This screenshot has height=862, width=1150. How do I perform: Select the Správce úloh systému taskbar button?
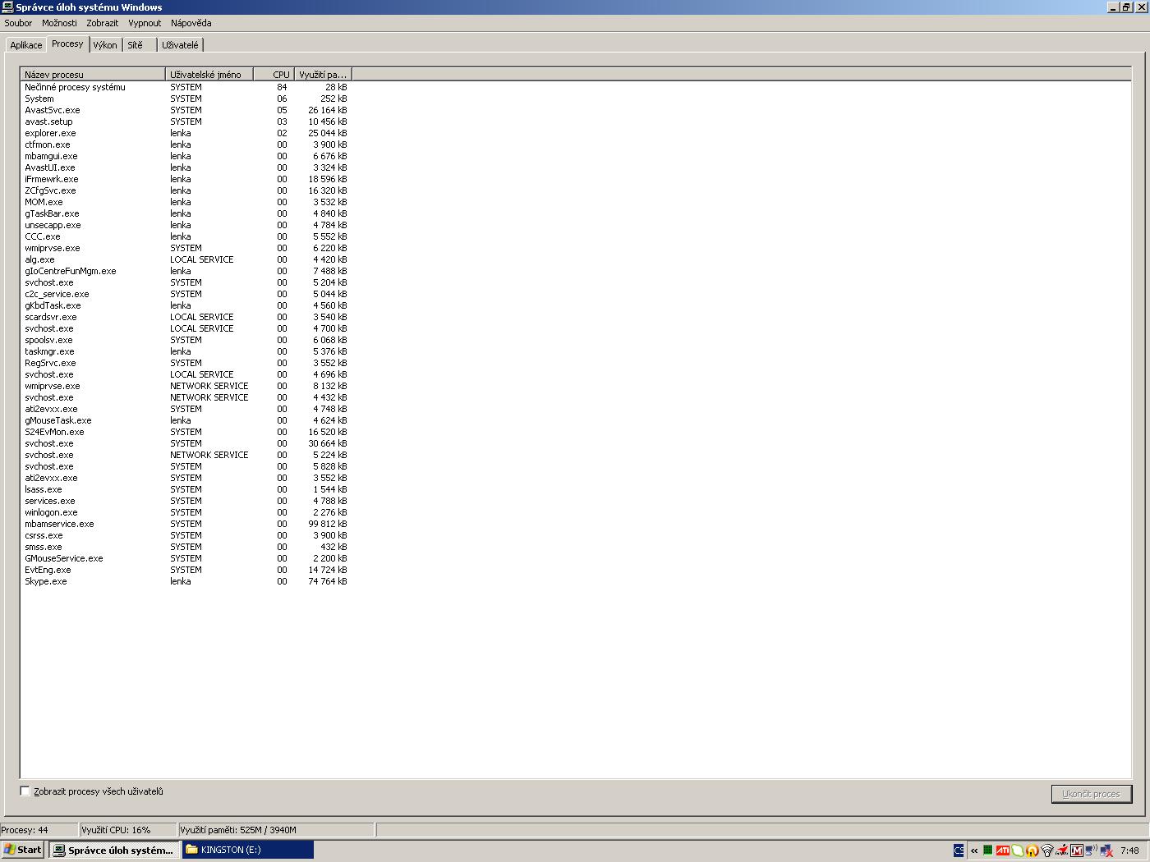(113, 851)
